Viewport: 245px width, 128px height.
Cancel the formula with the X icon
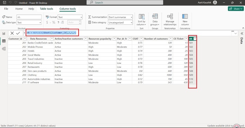tap(12, 33)
